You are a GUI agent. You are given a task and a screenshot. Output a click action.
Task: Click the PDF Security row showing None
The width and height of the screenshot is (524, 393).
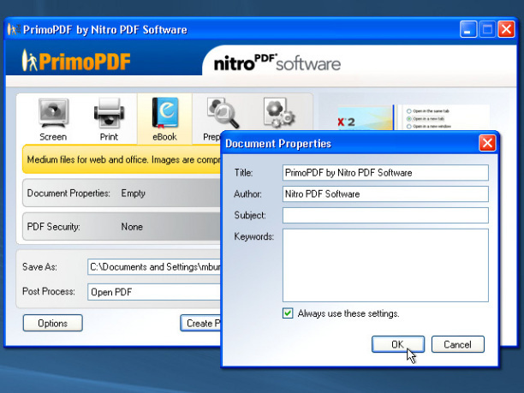pyautogui.click(x=122, y=227)
